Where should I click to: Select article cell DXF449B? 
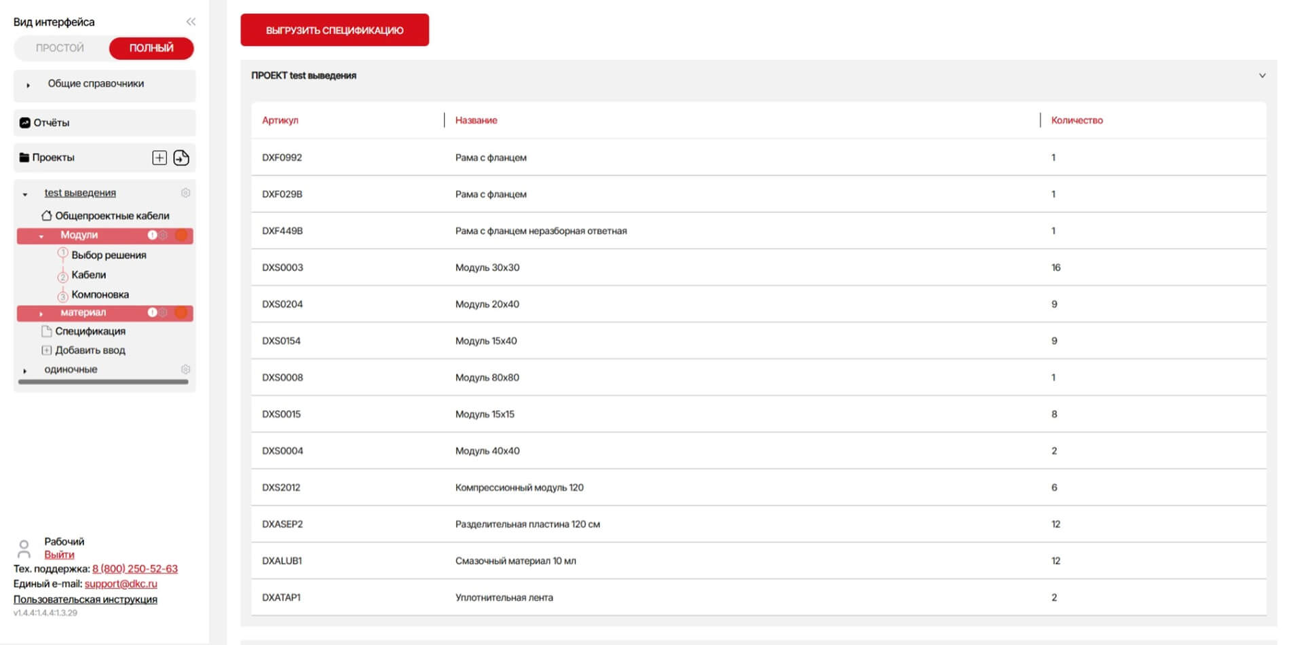pos(282,231)
